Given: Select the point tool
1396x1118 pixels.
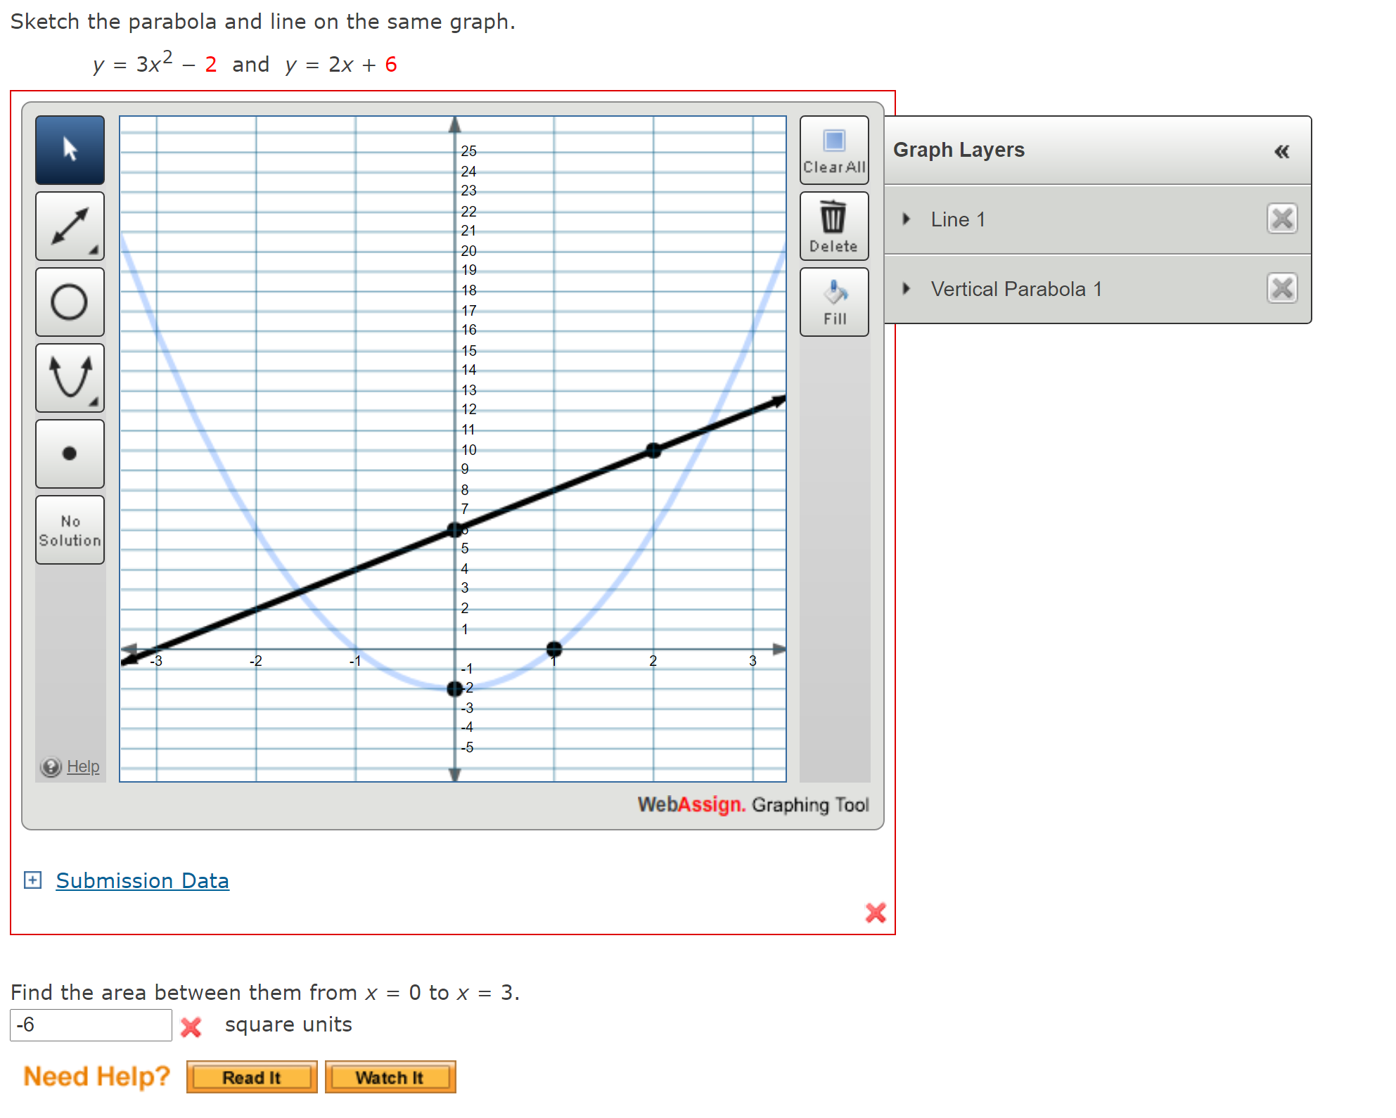Looking at the screenshot, I should [x=70, y=454].
